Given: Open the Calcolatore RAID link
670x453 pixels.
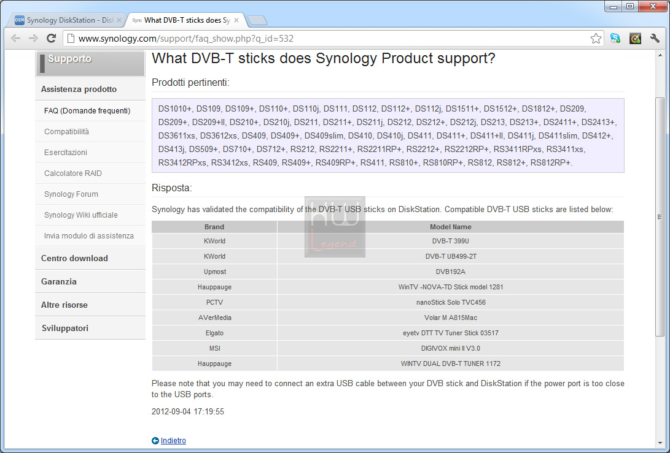Looking at the screenshot, I should tap(90, 173).
